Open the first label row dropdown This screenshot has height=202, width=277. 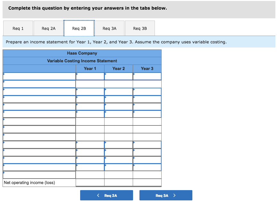[x=39, y=76]
